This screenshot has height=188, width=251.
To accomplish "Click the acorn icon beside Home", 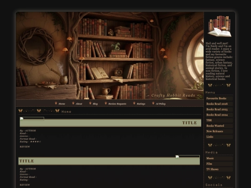I will [56, 103].
